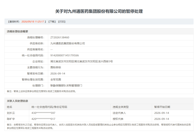Select the scope value 全军范围

(x=55, y=79)
